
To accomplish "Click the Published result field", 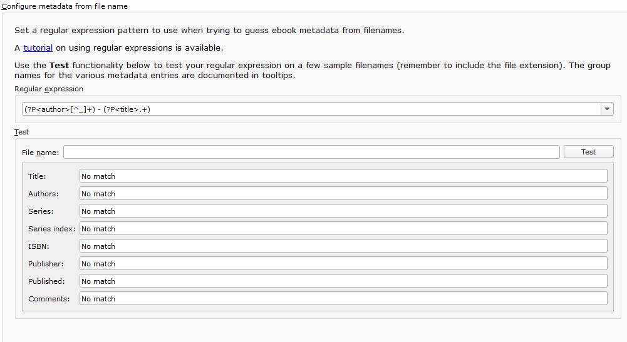I will point(343,281).
